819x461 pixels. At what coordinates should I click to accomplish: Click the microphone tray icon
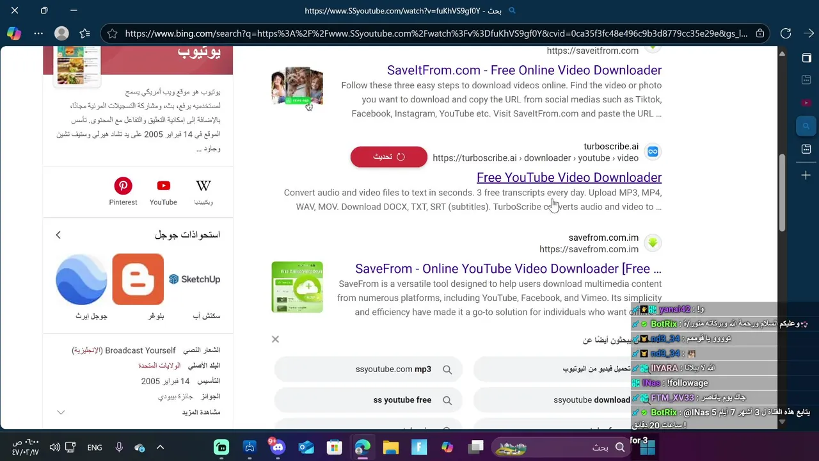[118, 448]
